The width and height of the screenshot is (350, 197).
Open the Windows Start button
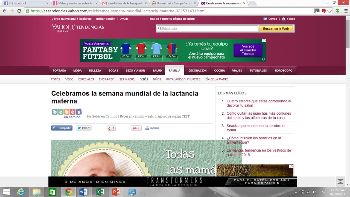(6, 192)
